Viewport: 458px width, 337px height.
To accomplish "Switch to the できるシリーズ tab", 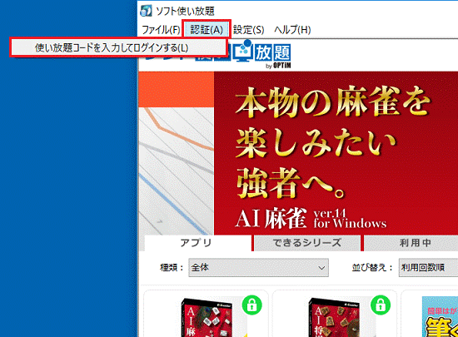I will click(306, 243).
